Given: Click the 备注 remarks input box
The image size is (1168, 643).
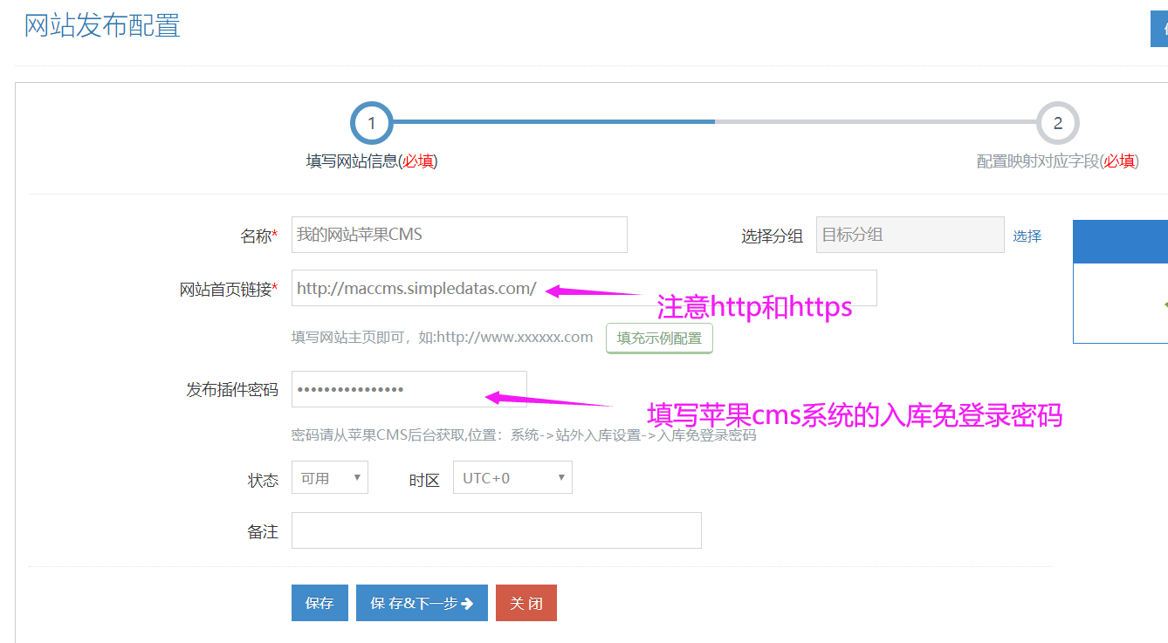Looking at the screenshot, I should coord(496,530).
